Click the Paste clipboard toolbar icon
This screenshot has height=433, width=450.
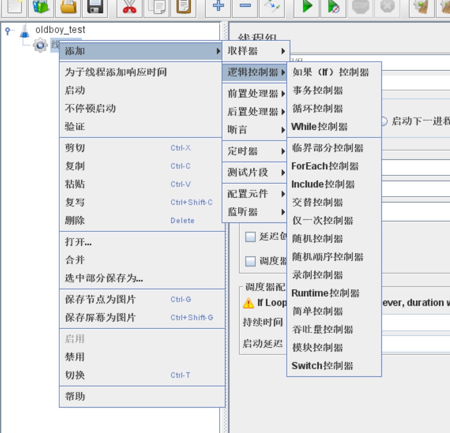184,7
